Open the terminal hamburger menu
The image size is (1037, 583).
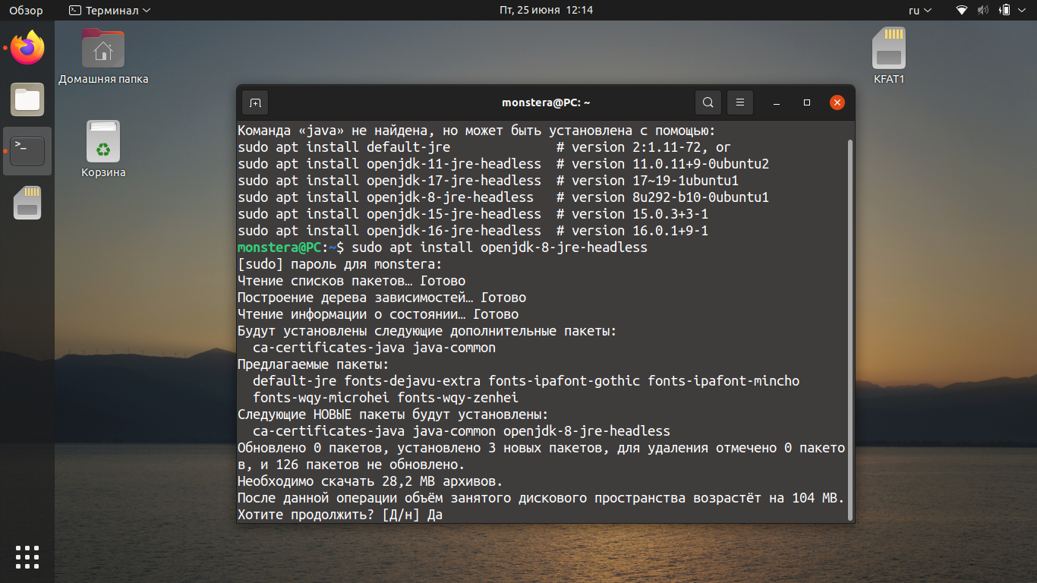point(740,102)
